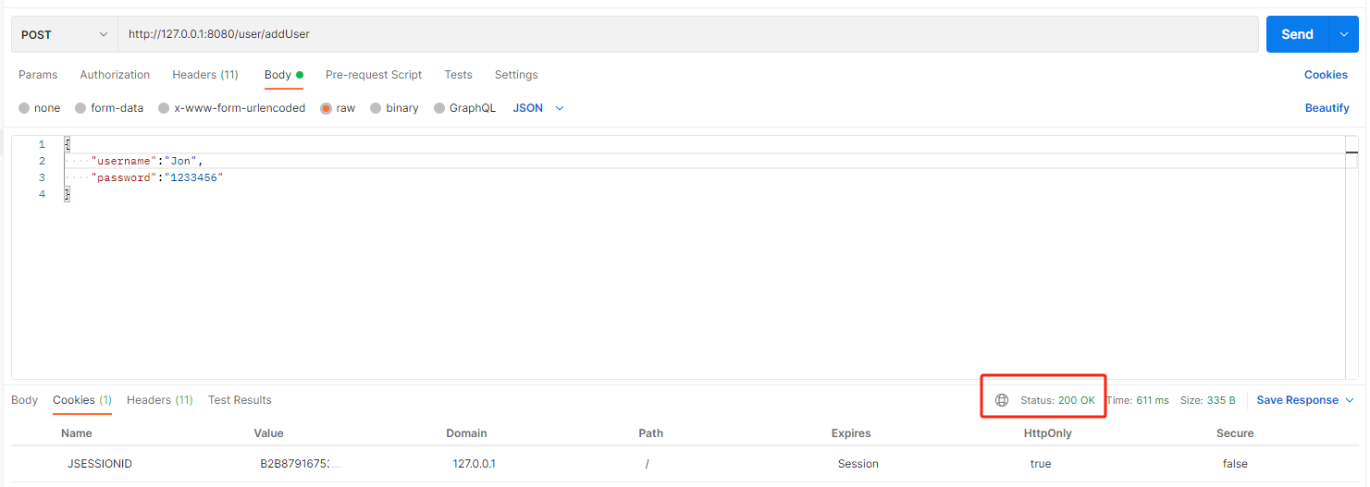This screenshot has height=487, width=1370.
Task: Click the globe network icon beside Status
Action: 1001,400
